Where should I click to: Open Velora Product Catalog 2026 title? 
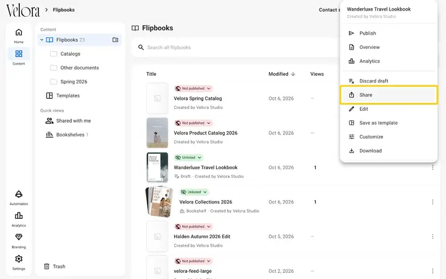[206, 133]
